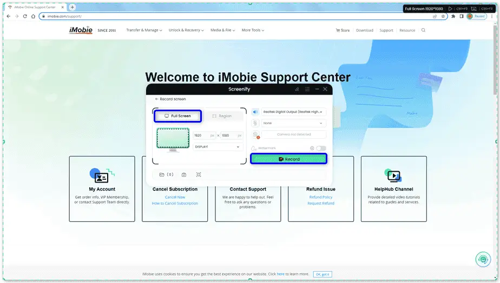Open the Request Refund link

click(x=321, y=204)
